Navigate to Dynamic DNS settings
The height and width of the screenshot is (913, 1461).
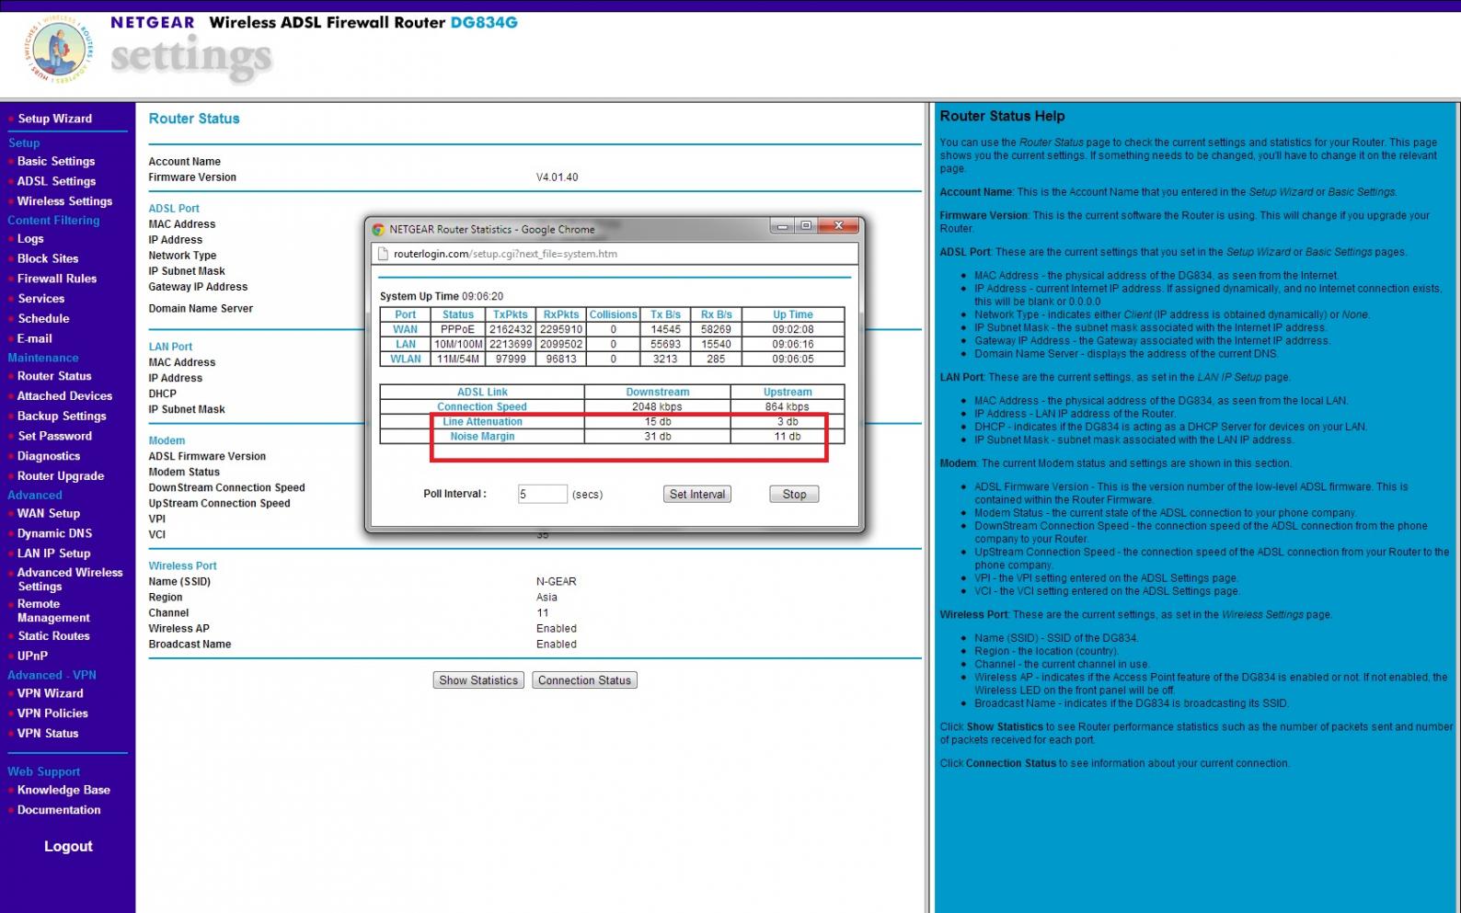pos(54,533)
